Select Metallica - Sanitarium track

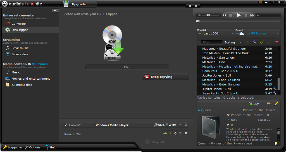[x=237, y=58]
